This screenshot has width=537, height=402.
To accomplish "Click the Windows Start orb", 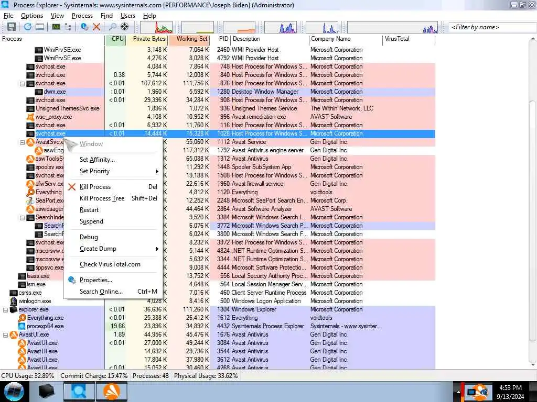I will click(14, 392).
